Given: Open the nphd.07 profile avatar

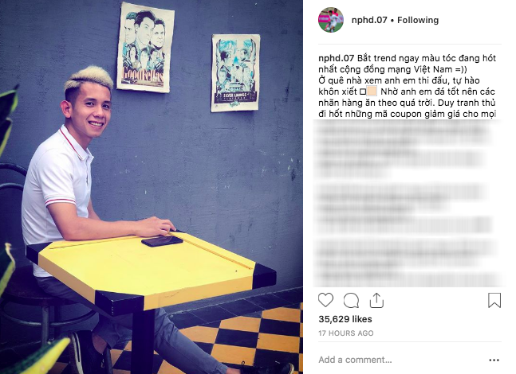Looking at the screenshot, I should [x=330, y=20].
